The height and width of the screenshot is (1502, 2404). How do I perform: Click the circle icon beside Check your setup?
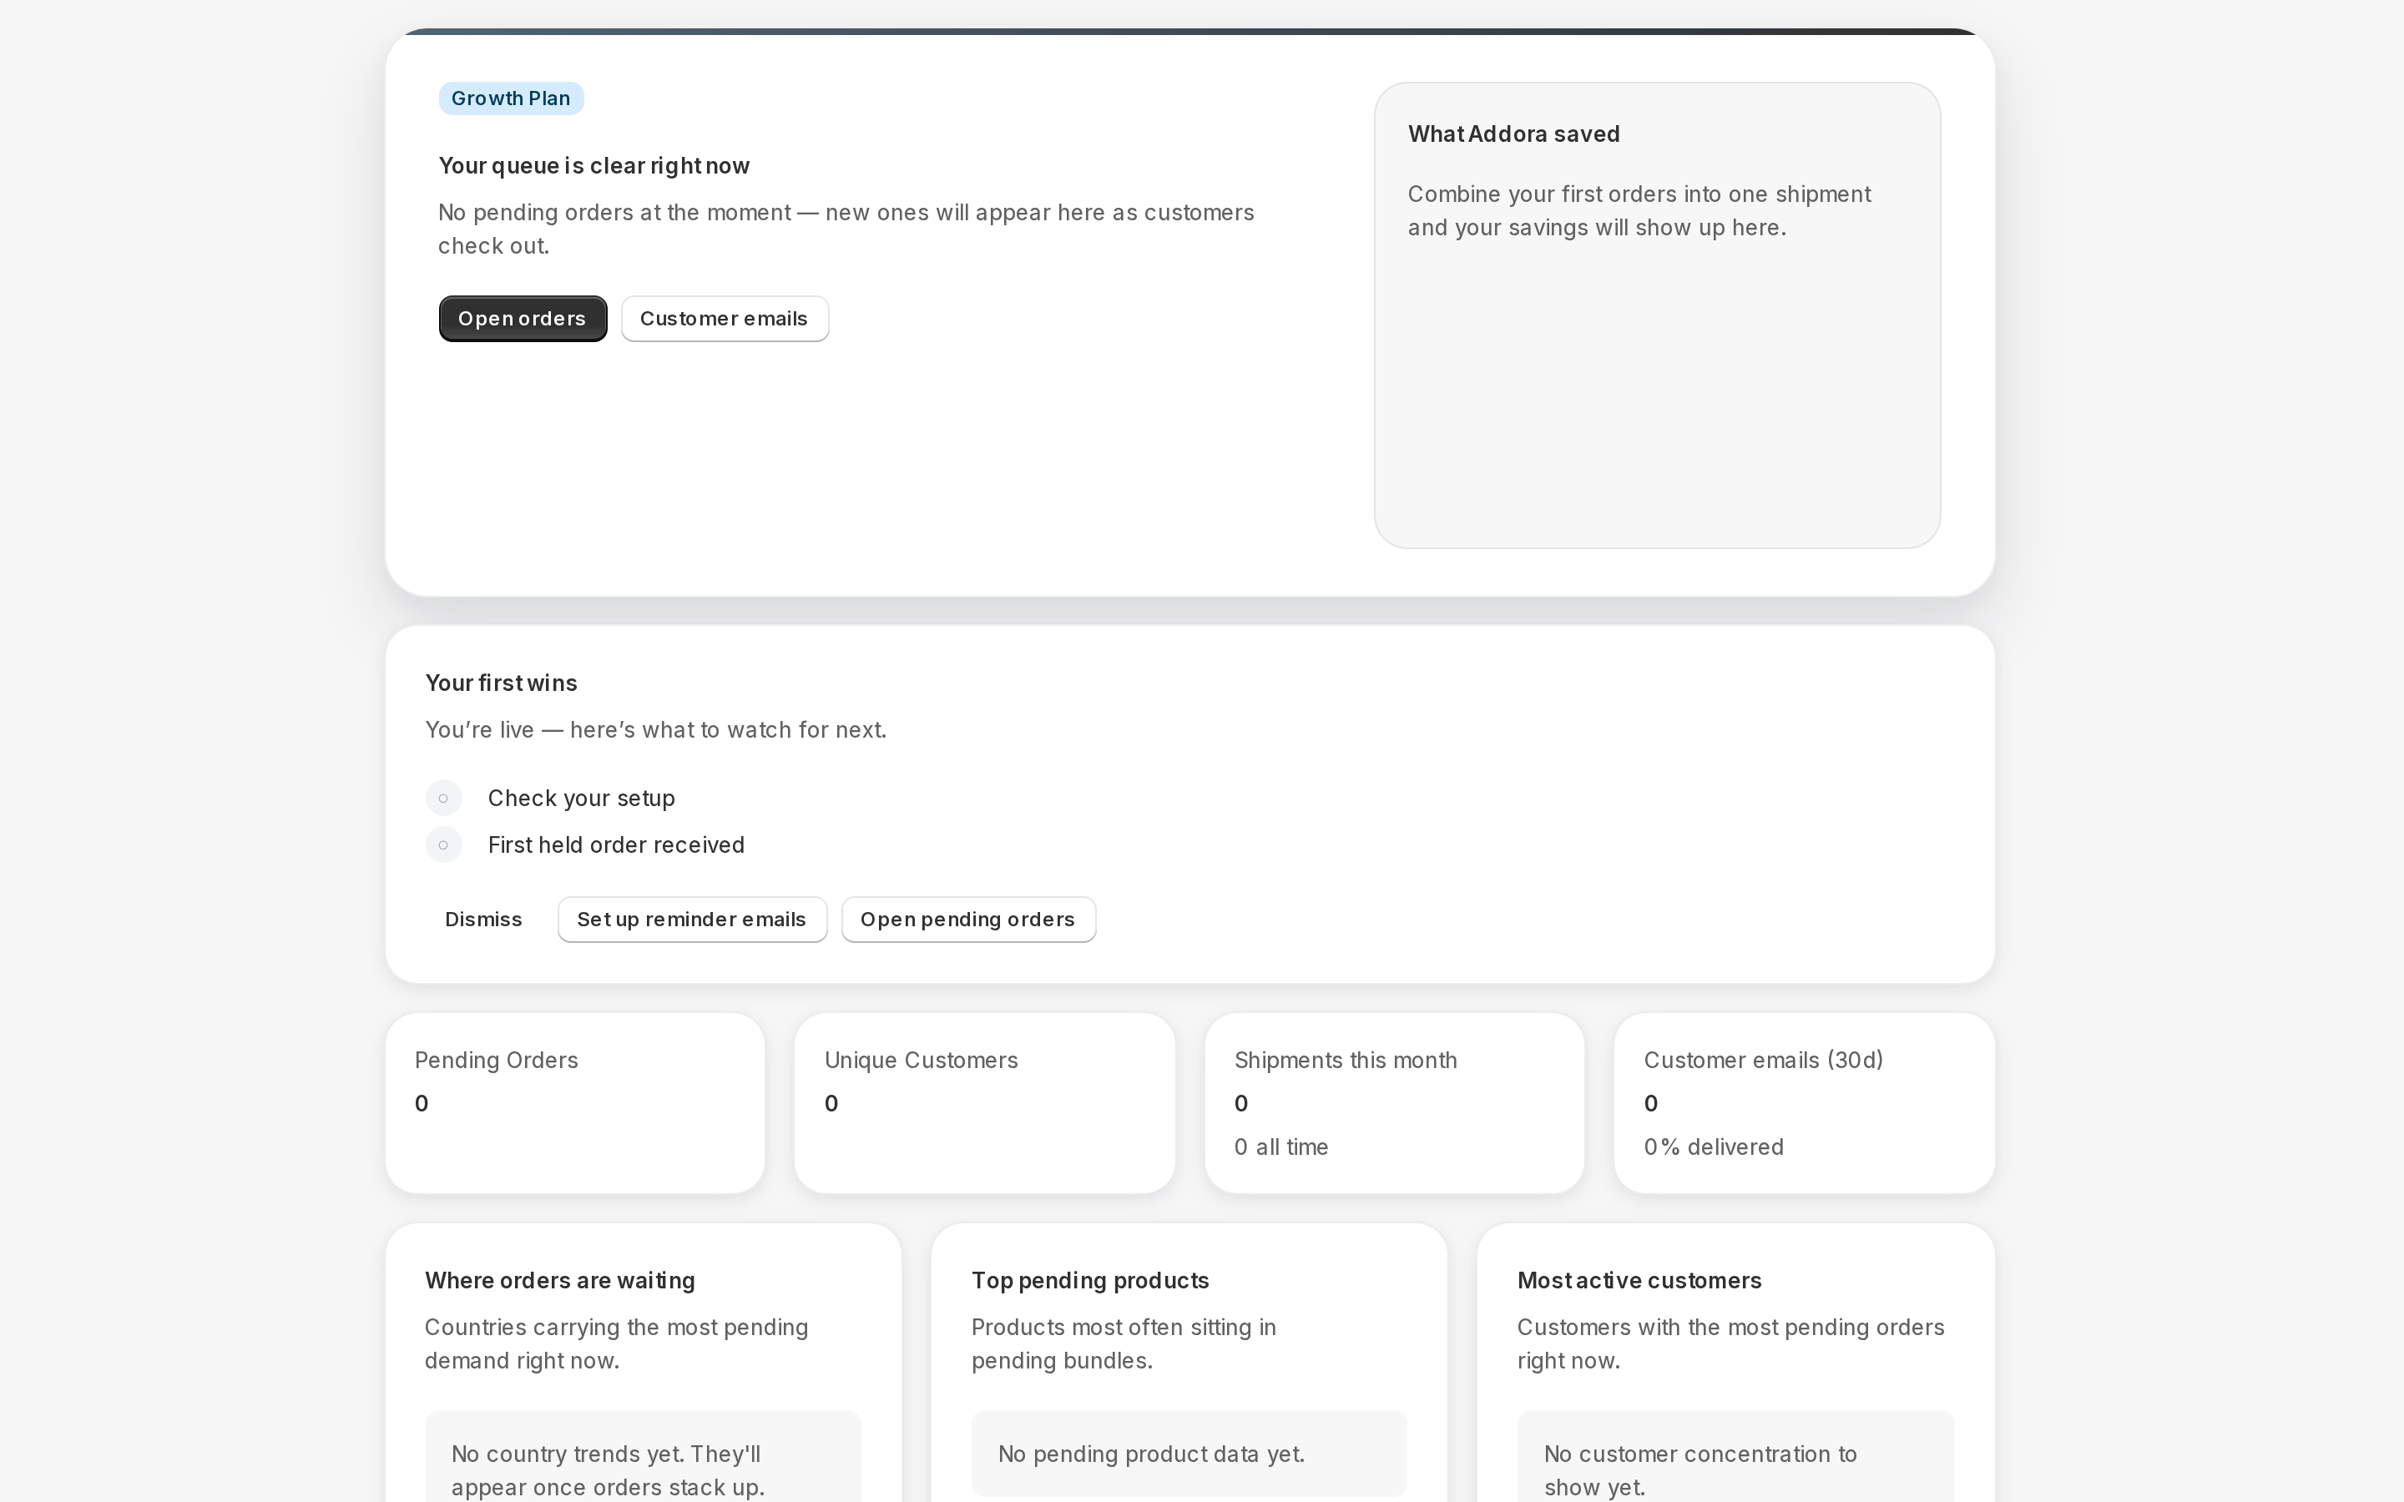coord(444,799)
